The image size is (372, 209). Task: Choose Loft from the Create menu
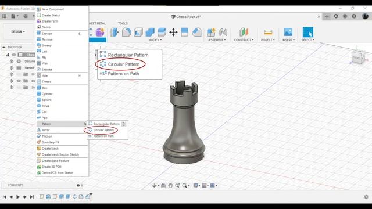pyautogui.click(x=62, y=51)
